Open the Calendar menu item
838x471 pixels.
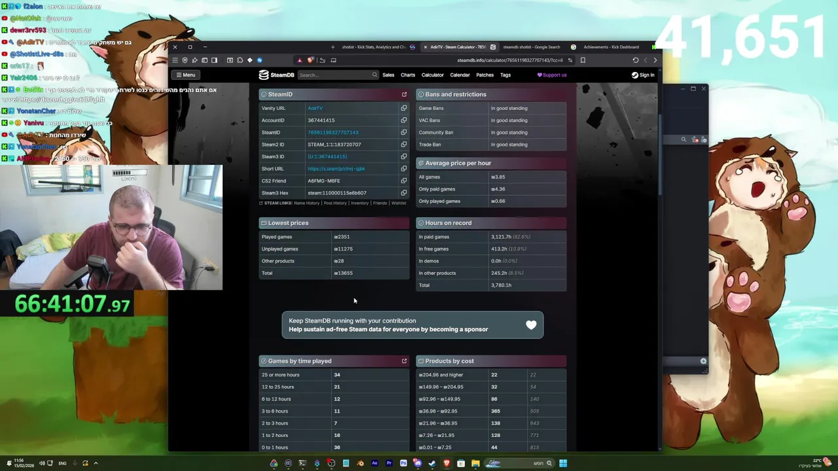tap(460, 75)
